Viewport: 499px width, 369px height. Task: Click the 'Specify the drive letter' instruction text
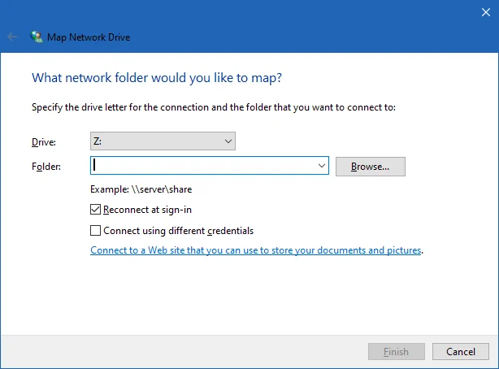click(213, 107)
